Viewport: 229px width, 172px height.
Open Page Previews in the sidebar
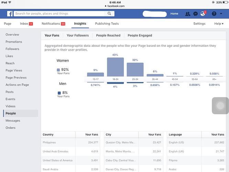[16, 78]
